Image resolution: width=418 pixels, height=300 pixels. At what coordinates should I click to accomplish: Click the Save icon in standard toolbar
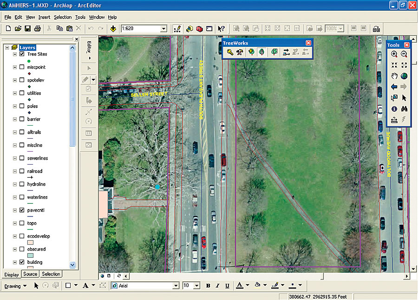tap(27, 29)
